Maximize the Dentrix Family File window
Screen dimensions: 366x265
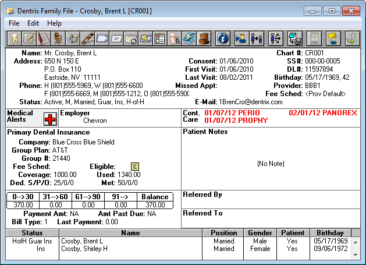[332, 11]
